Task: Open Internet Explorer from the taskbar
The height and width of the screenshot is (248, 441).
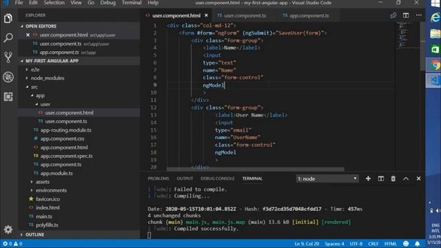Action: click(435, 18)
